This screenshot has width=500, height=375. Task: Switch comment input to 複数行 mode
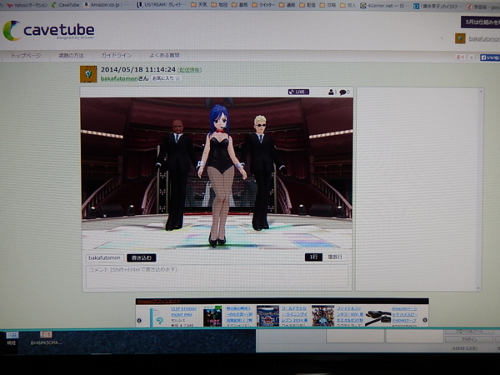pyautogui.click(x=335, y=257)
